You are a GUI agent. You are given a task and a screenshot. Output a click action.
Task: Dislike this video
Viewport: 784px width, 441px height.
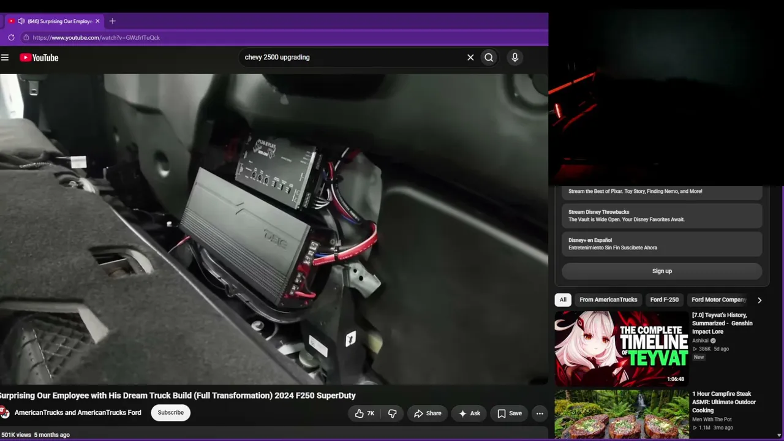(392, 413)
